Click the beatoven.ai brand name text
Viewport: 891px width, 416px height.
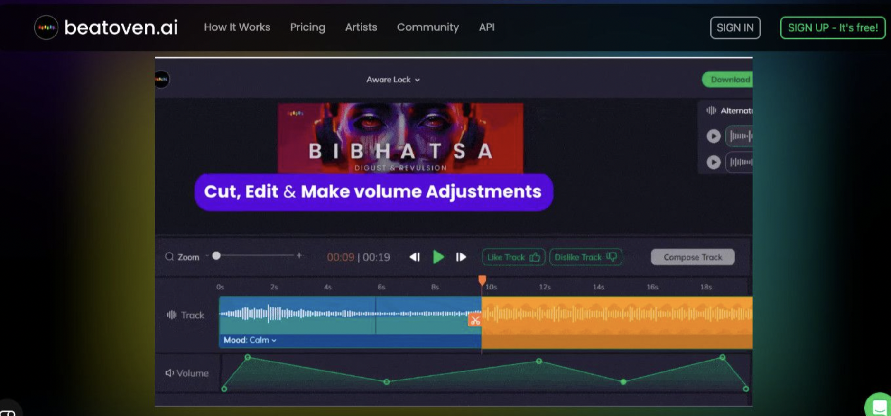(x=121, y=27)
